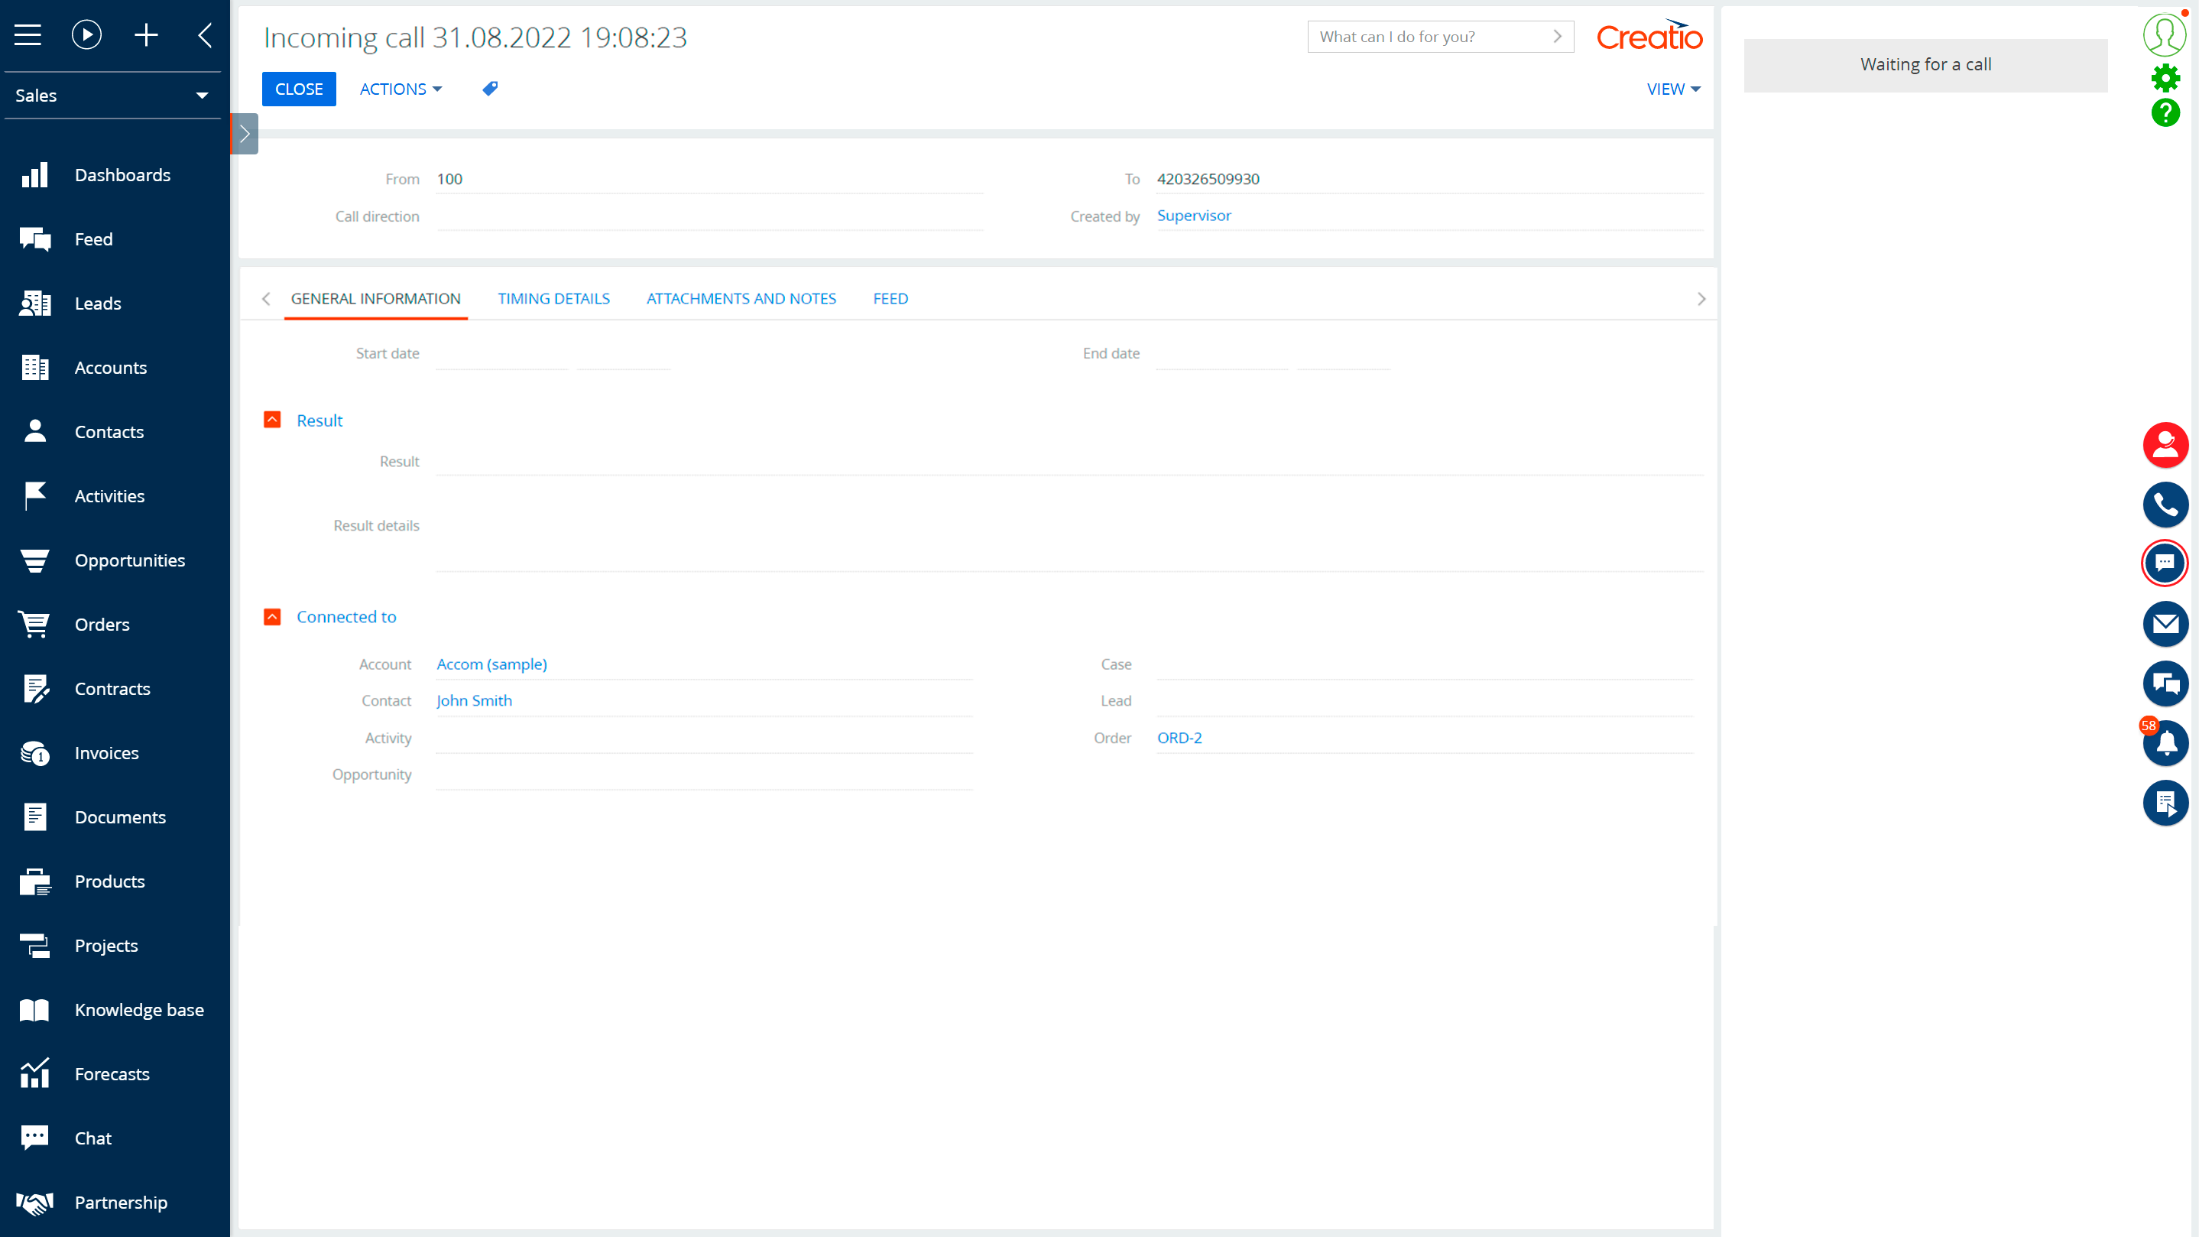Open the green help question icon

click(x=2165, y=112)
